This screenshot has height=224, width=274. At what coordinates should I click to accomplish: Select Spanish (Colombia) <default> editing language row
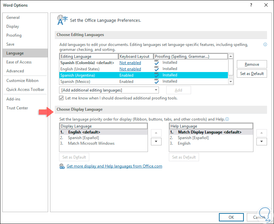pyautogui.click(x=143, y=63)
